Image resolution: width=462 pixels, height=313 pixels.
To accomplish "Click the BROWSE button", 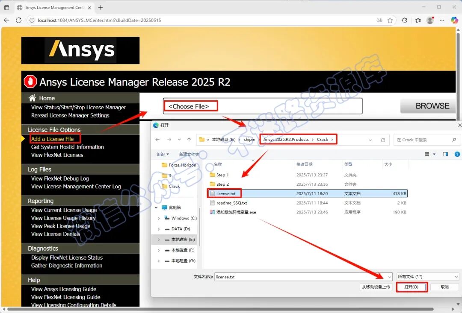I will pyautogui.click(x=428, y=106).
